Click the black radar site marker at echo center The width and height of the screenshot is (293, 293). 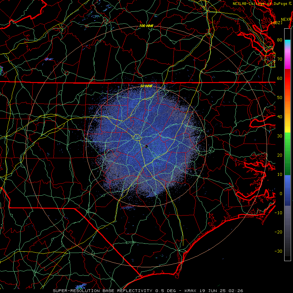pyautogui.click(x=146, y=146)
